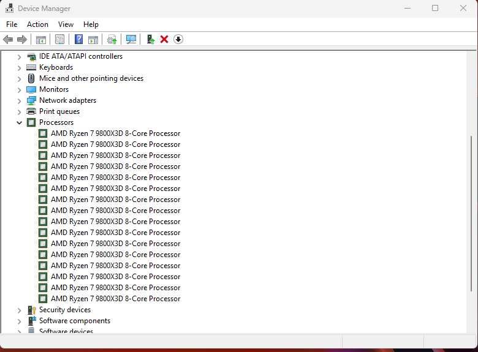Click the Software components icon
The width and height of the screenshot is (478, 352).
pos(32,321)
